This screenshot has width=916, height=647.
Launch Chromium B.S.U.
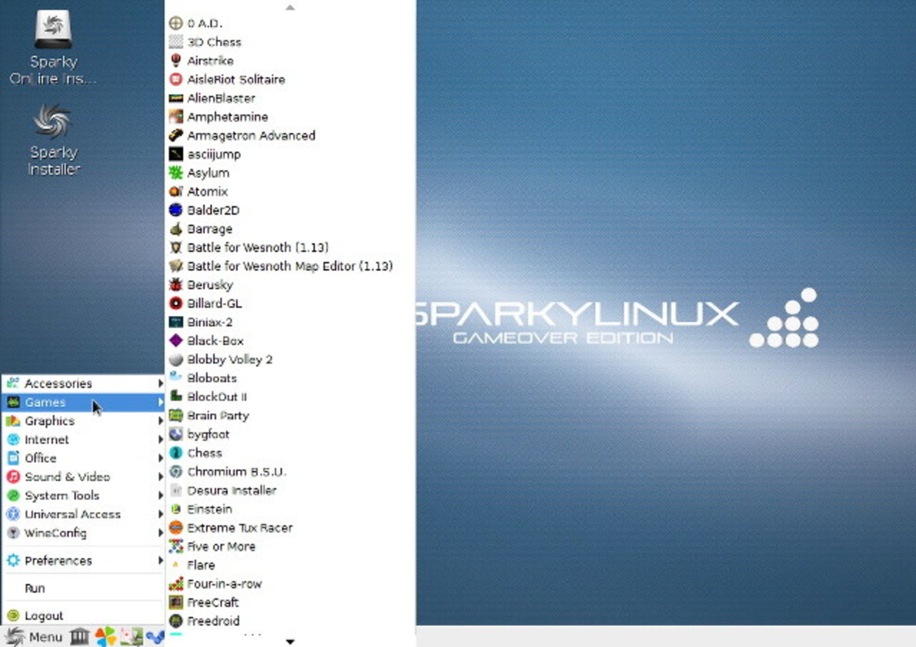[237, 471]
